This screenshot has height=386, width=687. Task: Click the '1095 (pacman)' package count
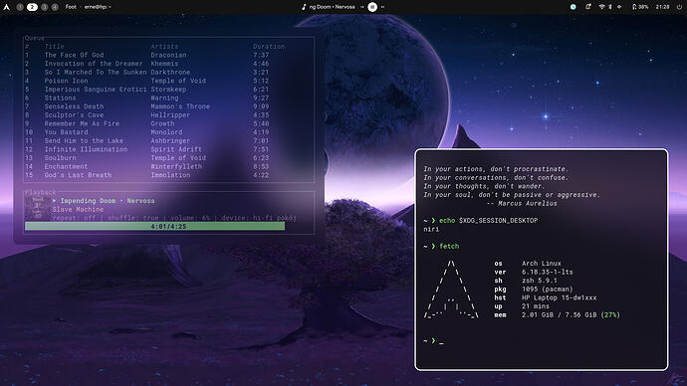pyautogui.click(x=548, y=289)
